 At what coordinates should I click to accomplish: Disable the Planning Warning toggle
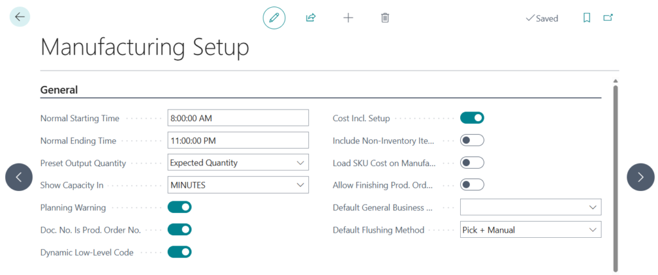(x=179, y=207)
